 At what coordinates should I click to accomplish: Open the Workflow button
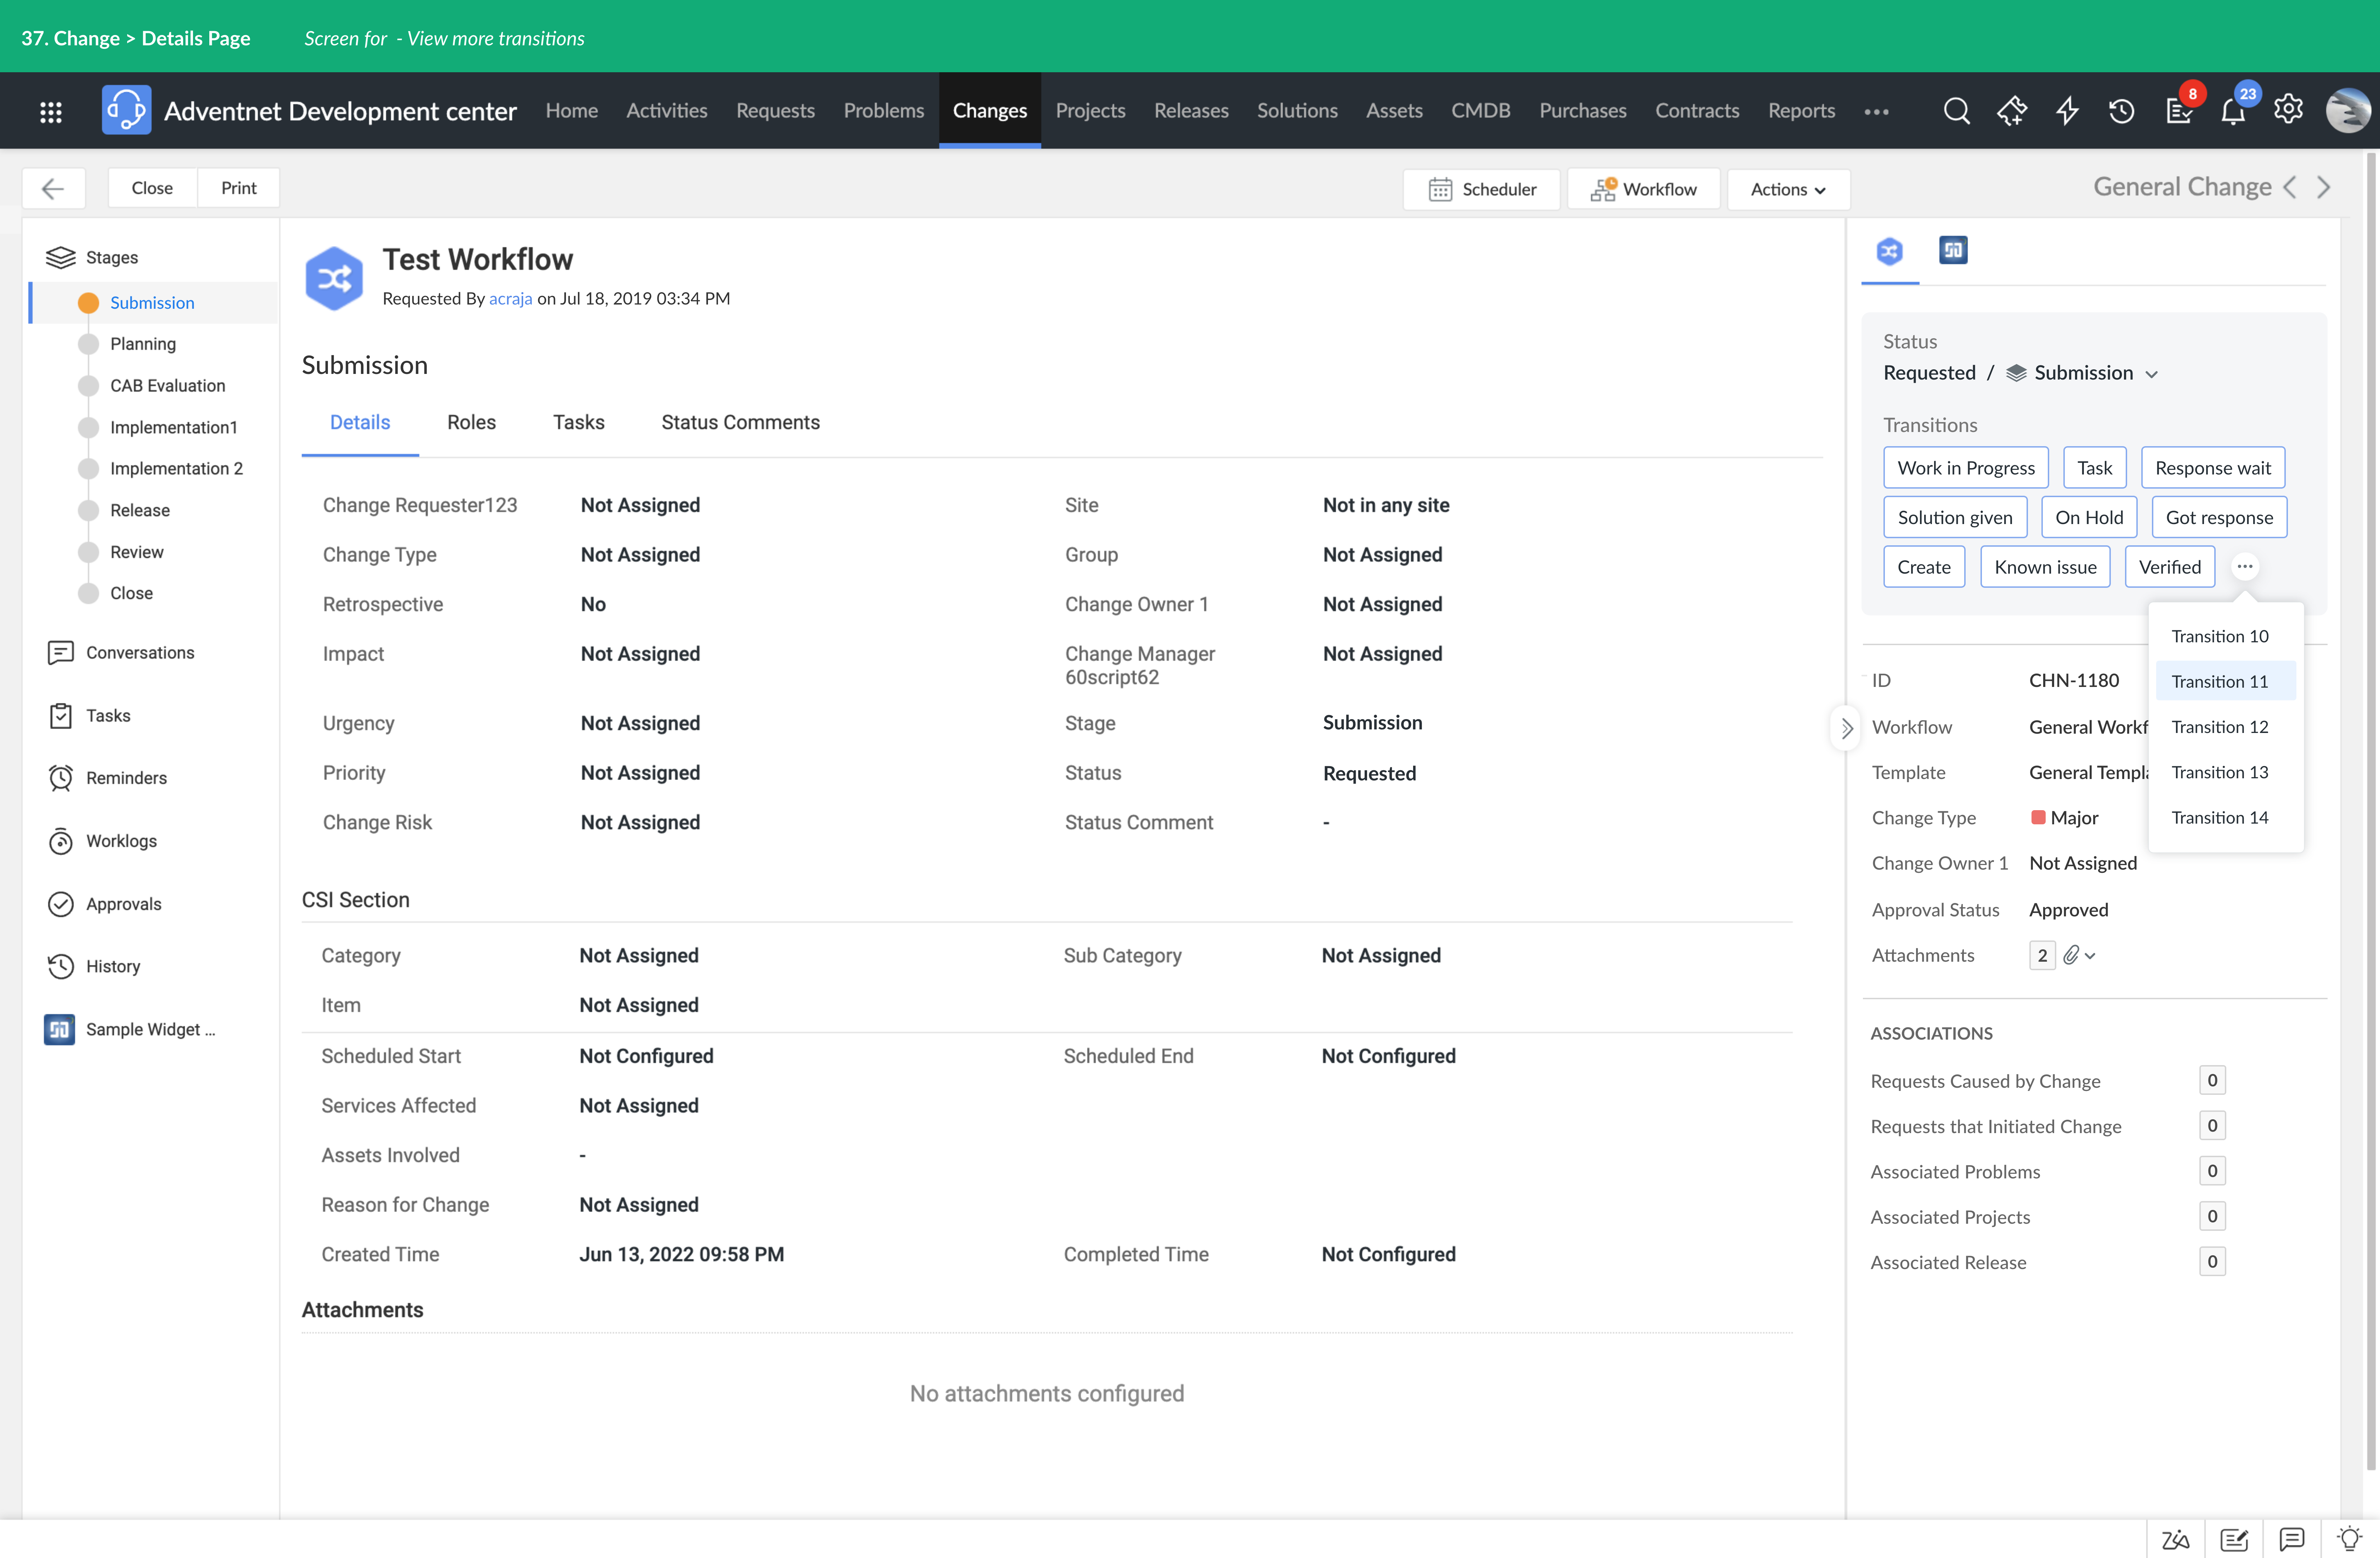pos(1644,189)
